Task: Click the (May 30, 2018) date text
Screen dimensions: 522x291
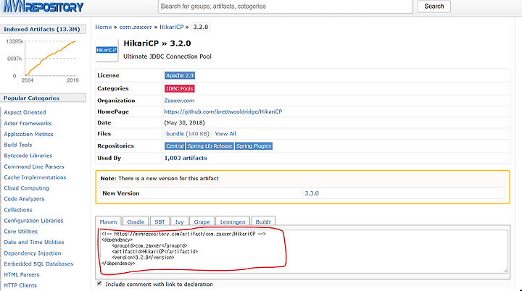Action: pyautogui.click(x=184, y=123)
